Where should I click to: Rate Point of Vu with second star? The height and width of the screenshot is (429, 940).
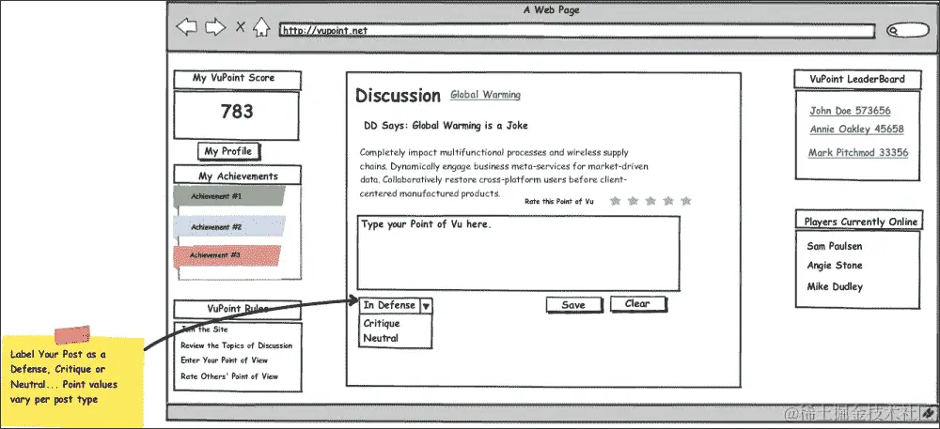coord(633,201)
